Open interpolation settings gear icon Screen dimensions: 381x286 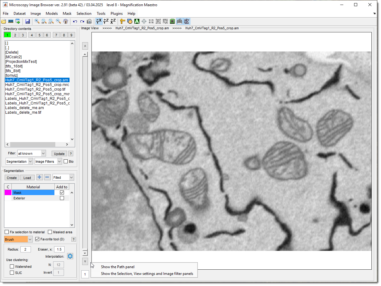coord(70,256)
